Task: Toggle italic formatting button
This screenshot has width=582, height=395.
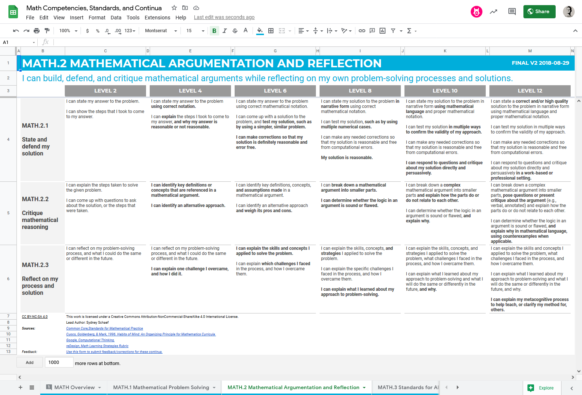Action: [225, 31]
